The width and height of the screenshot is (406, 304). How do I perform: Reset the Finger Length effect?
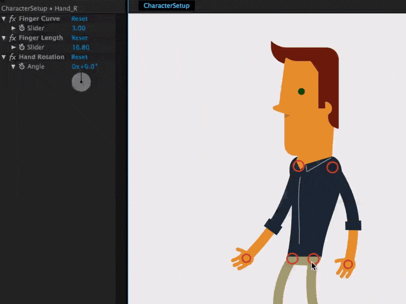(x=79, y=38)
